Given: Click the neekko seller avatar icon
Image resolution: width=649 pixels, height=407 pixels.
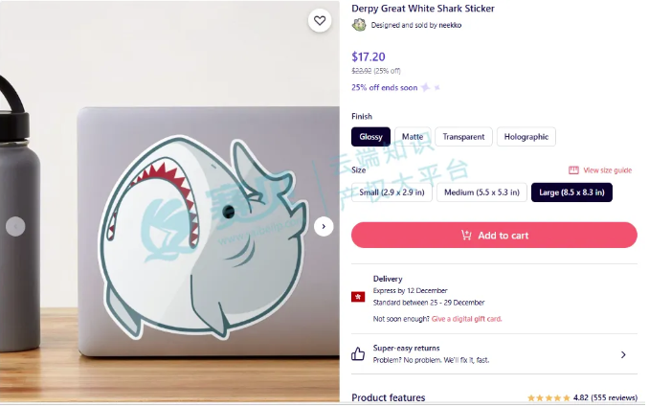Looking at the screenshot, I should 359,25.
